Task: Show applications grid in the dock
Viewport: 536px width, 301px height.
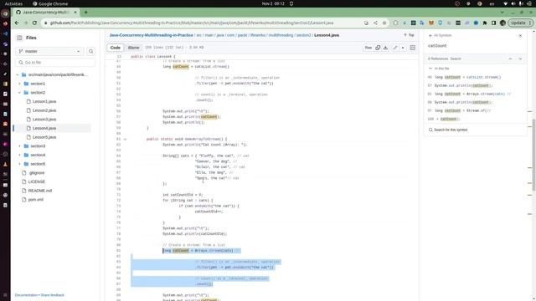Action: (5, 295)
